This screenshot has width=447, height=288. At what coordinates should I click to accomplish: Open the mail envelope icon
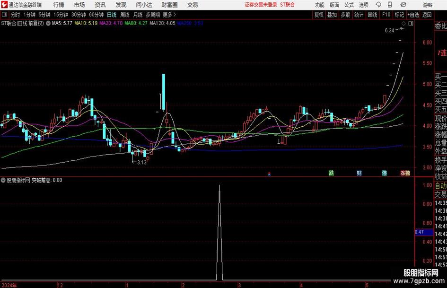point(403,5)
